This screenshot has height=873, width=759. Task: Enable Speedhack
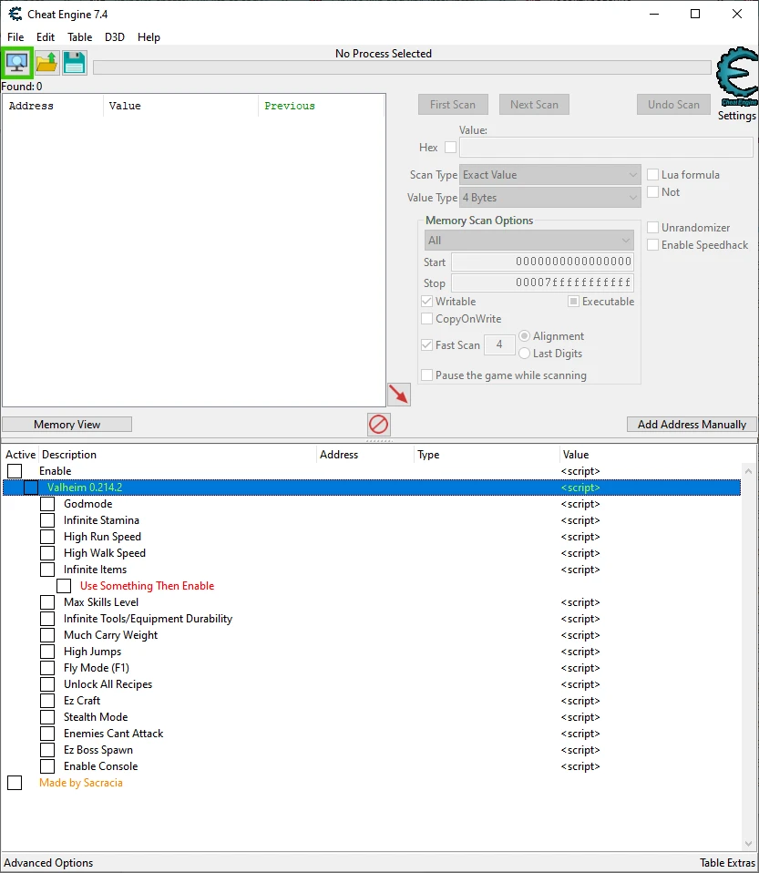point(652,244)
